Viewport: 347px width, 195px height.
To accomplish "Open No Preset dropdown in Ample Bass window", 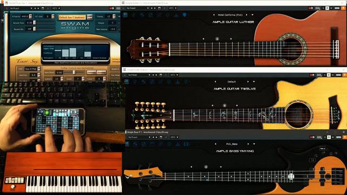I will [x=139, y=137].
